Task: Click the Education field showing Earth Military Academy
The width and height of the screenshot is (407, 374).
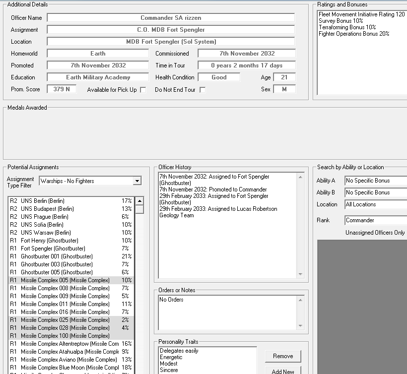Action: (x=98, y=77)
